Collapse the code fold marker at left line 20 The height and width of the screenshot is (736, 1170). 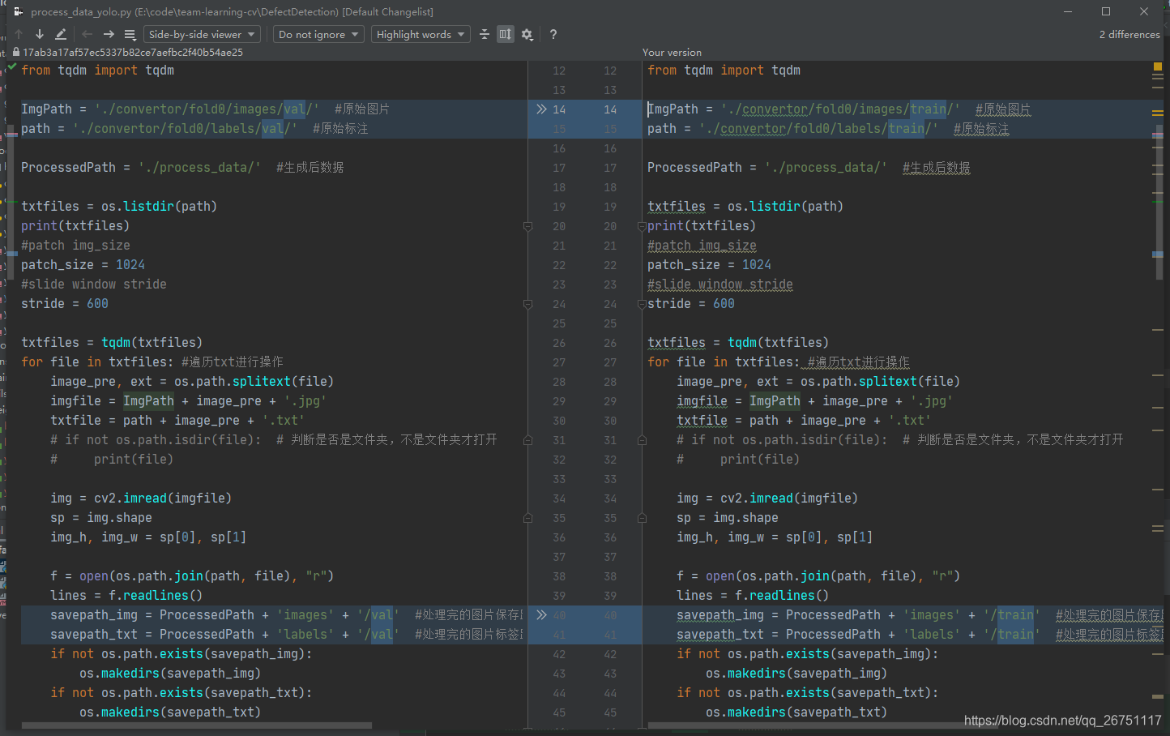pyautogui.click(x=527, y=226)
